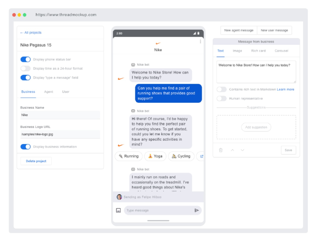Click the open-link suggestion chip icon
The image size is (317, 242).
[x=201, y=156]
